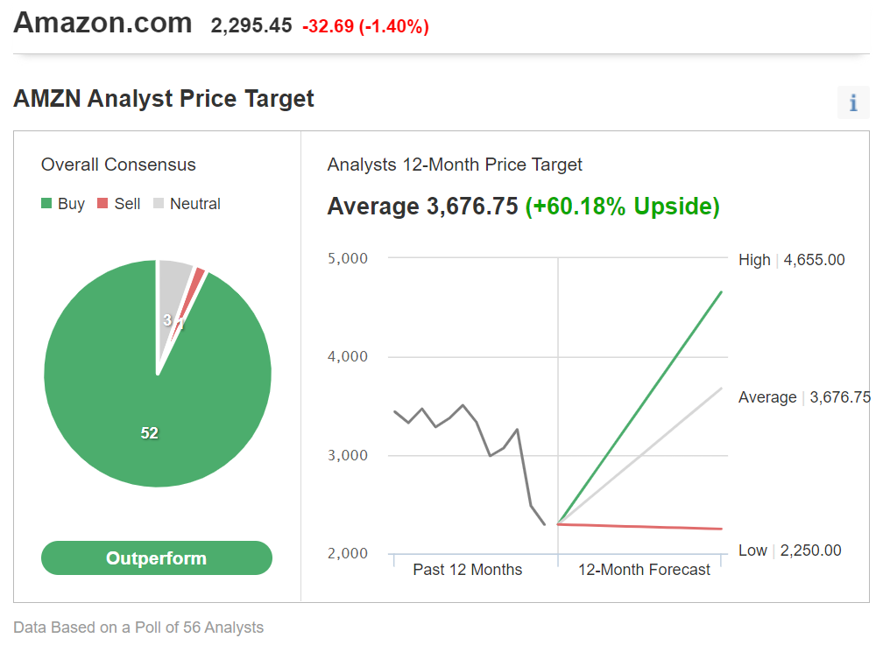
Task: Click the Buy legend label
Action: tap(72, 204)
